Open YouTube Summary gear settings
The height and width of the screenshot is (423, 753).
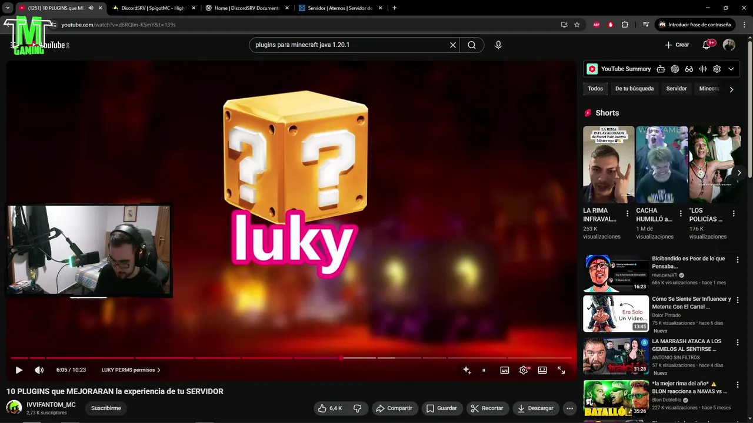click(717, 69)
